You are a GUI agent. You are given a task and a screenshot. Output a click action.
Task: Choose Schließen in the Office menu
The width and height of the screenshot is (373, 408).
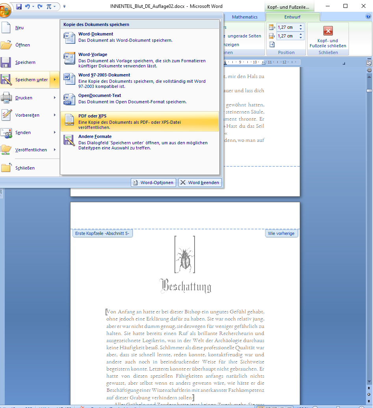[30, 168]
